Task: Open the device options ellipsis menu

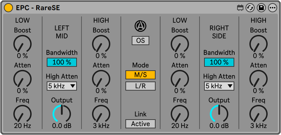Action: click(x=273, y=8)
